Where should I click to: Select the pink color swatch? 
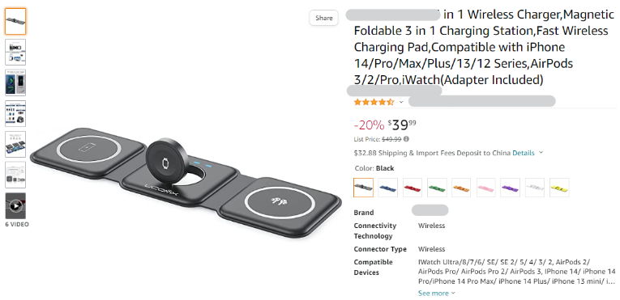pyautogui.click(x=486, y=188)
